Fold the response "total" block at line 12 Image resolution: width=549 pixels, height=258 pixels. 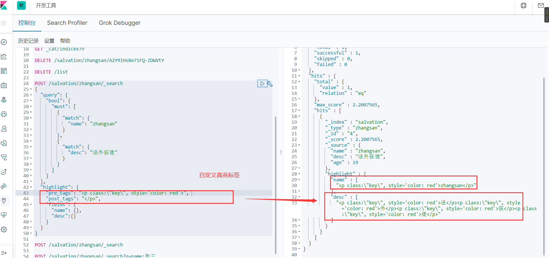(x=299, y=82)
